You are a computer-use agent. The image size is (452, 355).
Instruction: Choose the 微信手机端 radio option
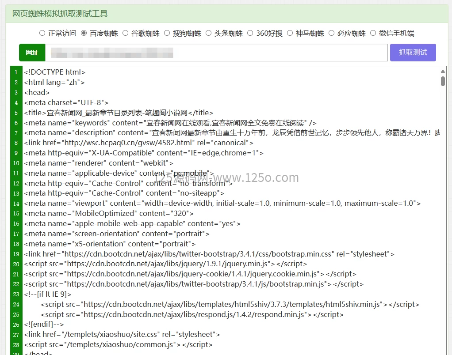point(373,33)
